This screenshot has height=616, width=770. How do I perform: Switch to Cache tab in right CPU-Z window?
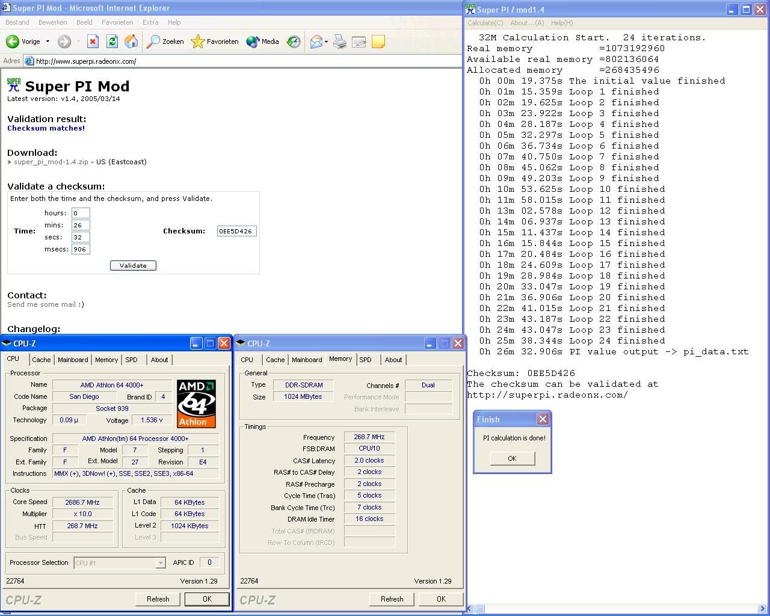point(276,360)
